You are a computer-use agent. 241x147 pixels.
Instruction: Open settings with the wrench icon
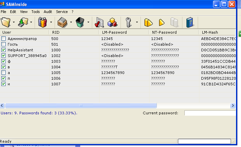(x=128, y=22)
